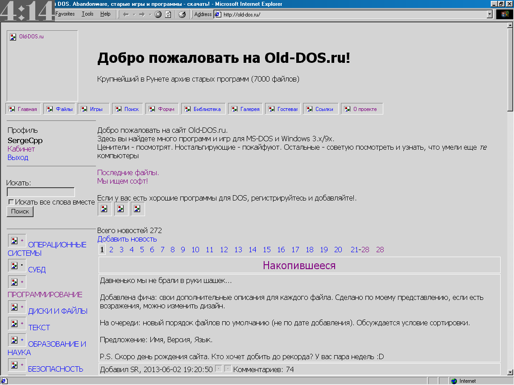Screen dimensions: 514x385
Task: Go to news page 5
Action: pyautogui.click(x=142, y=250)
